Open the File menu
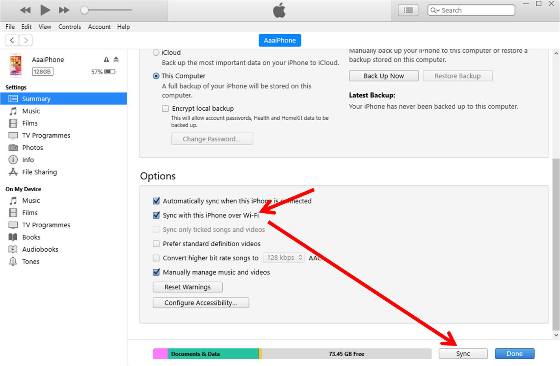The width and height of the screenshot is (560, 366). [x=10, y=27]
